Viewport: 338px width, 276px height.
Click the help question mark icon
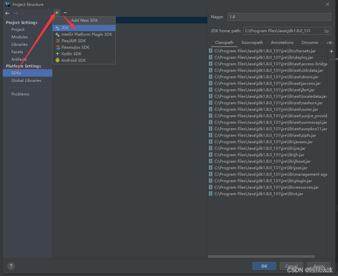tap(11, 266)
